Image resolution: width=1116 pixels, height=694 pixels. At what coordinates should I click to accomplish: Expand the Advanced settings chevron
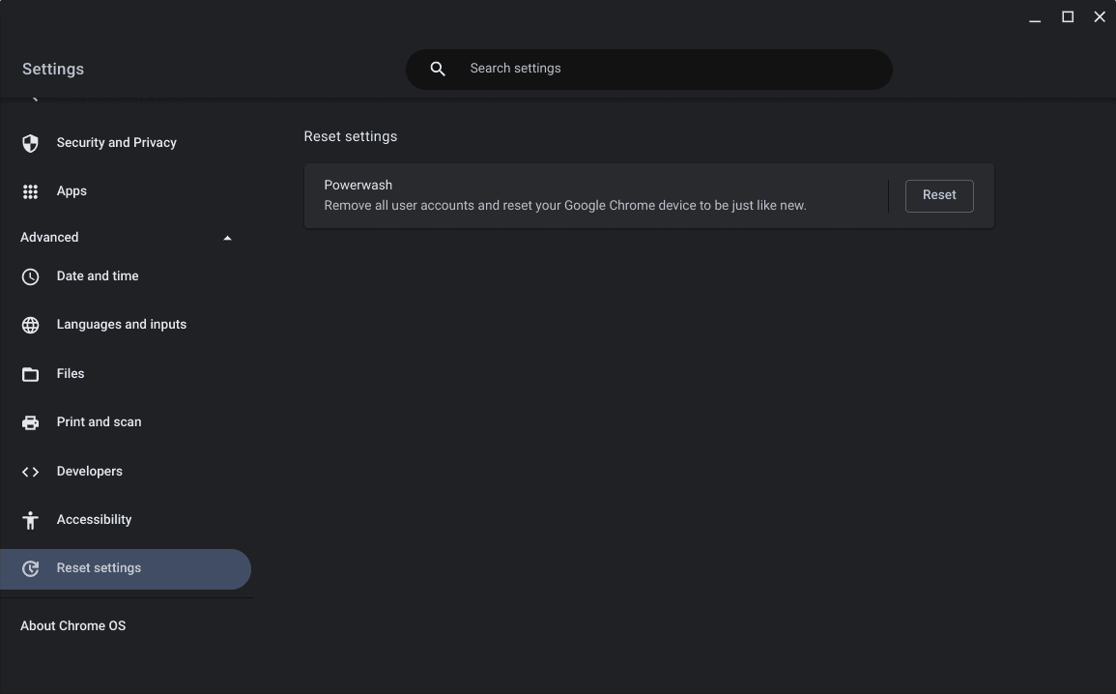tap(227, 237)
